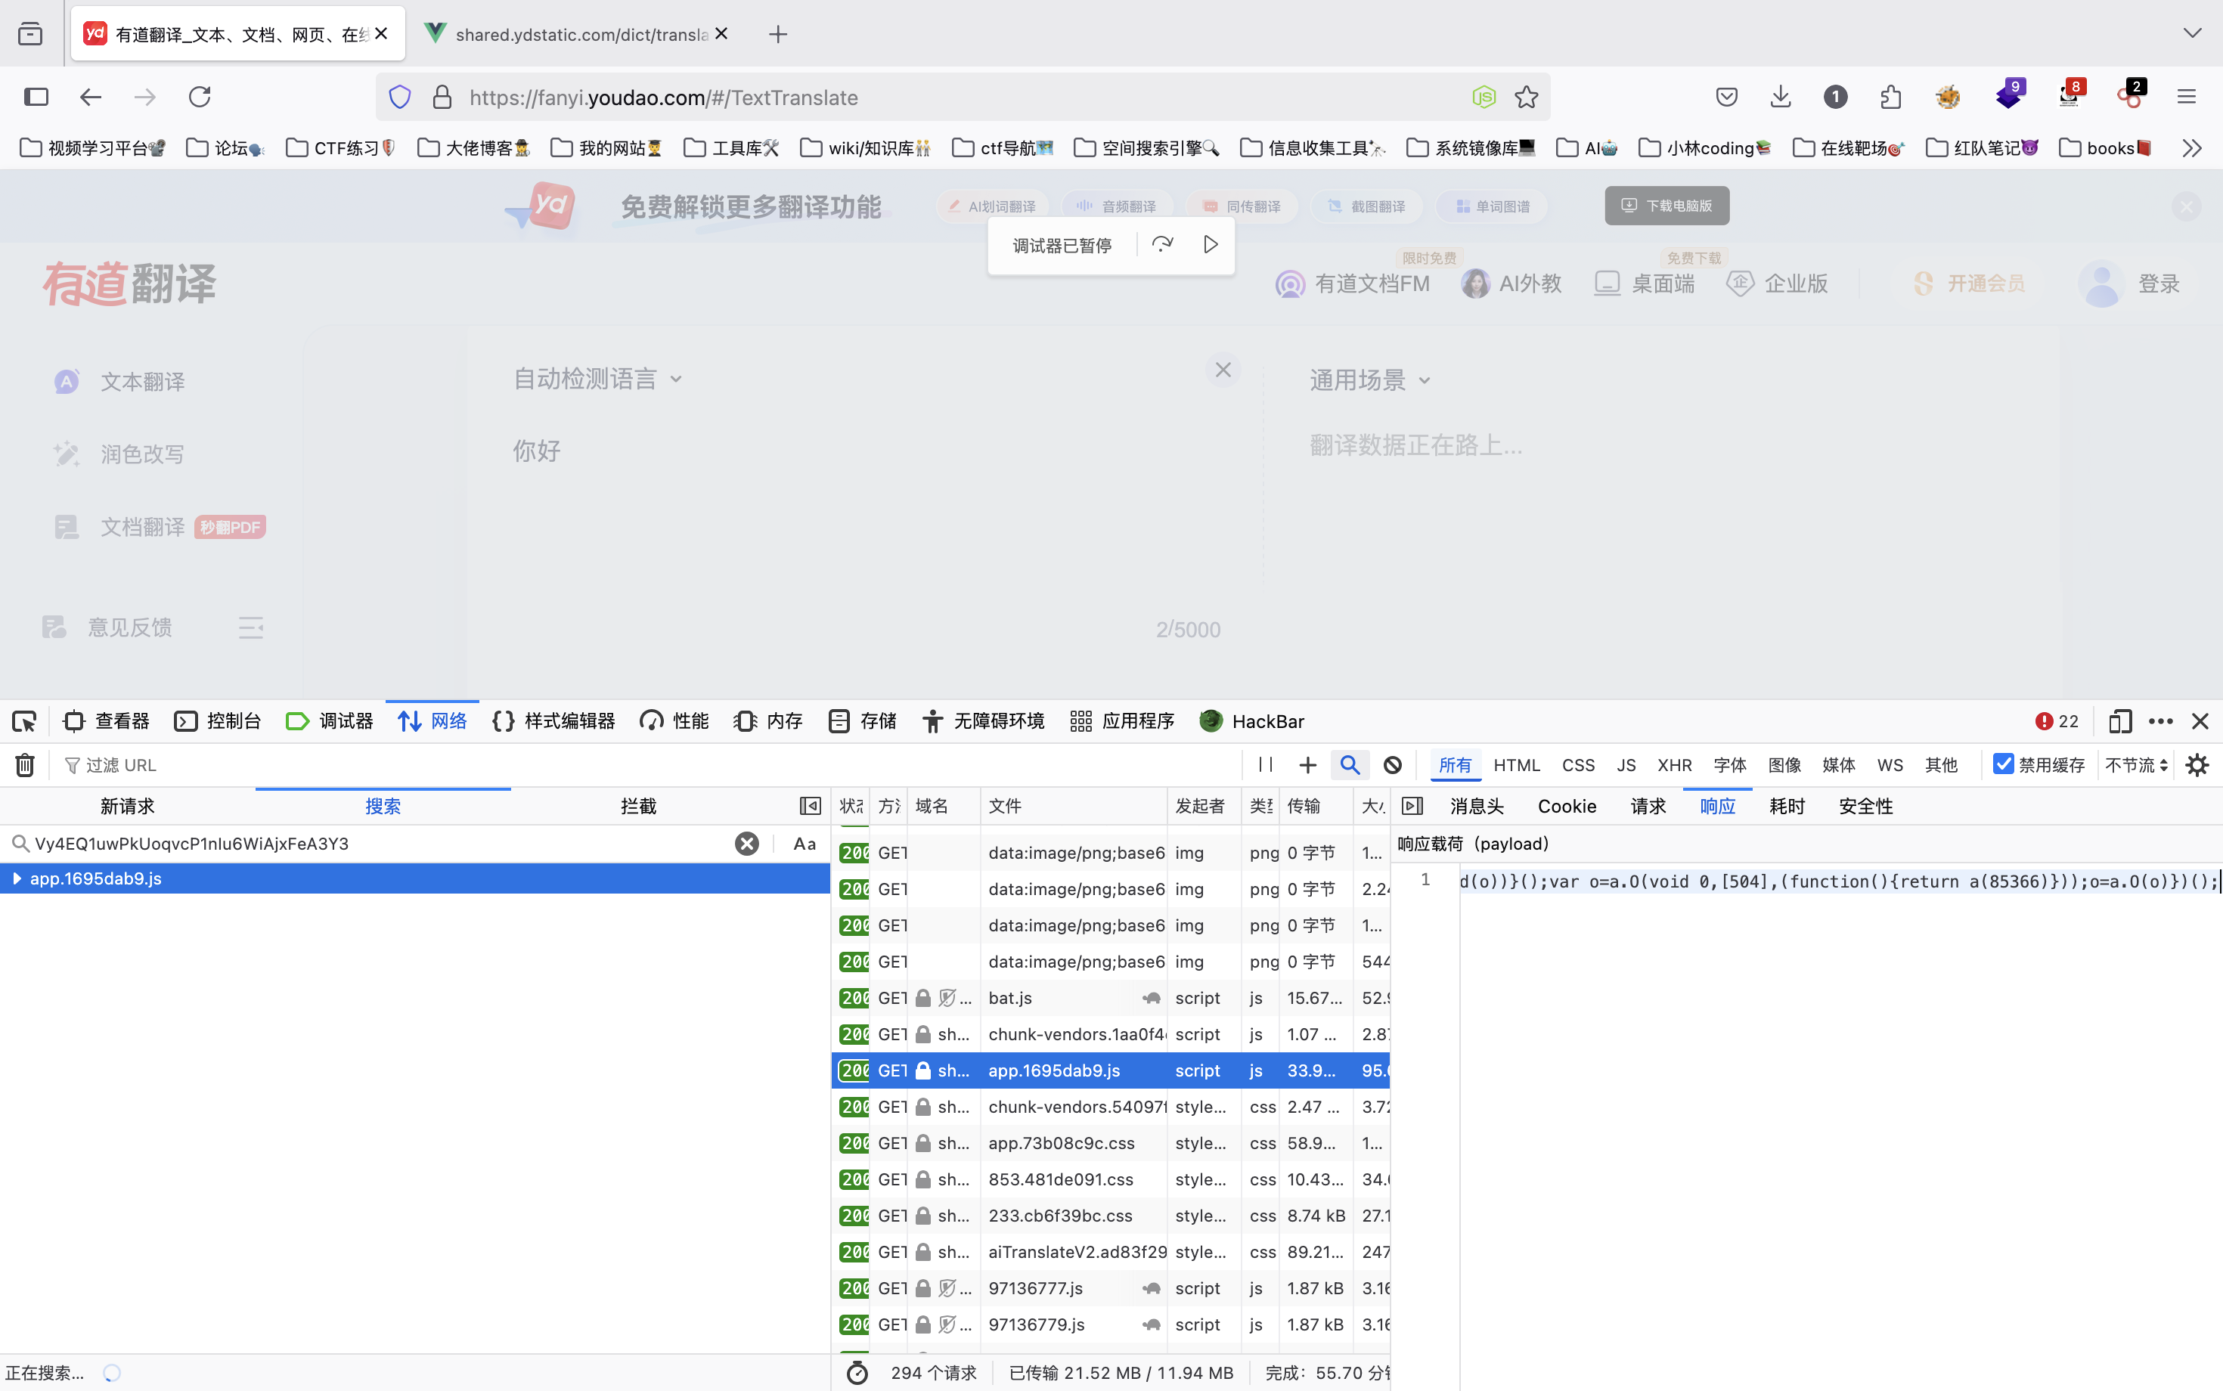Open the 不节流 throttling dropdown
This screenshot has width=2223, height=1391.
2135,764
